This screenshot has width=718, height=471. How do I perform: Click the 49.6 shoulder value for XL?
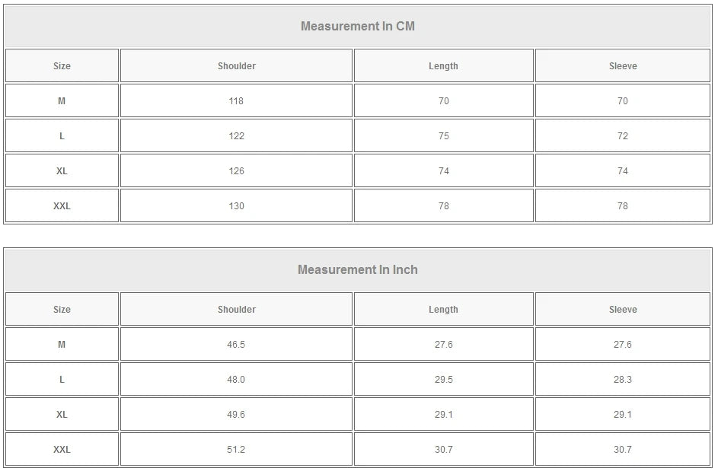point(236,415)
